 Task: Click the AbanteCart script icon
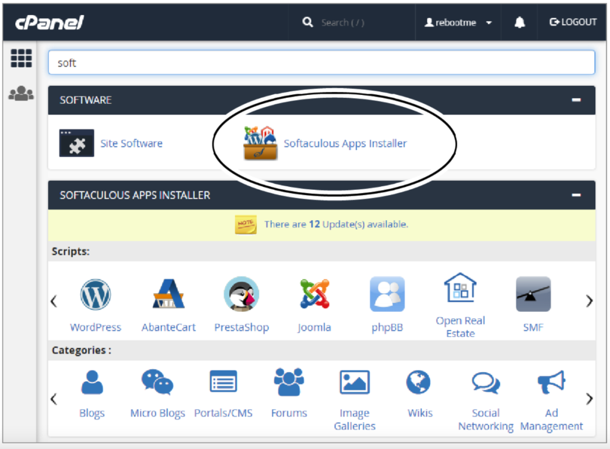[x=168, y=294]
